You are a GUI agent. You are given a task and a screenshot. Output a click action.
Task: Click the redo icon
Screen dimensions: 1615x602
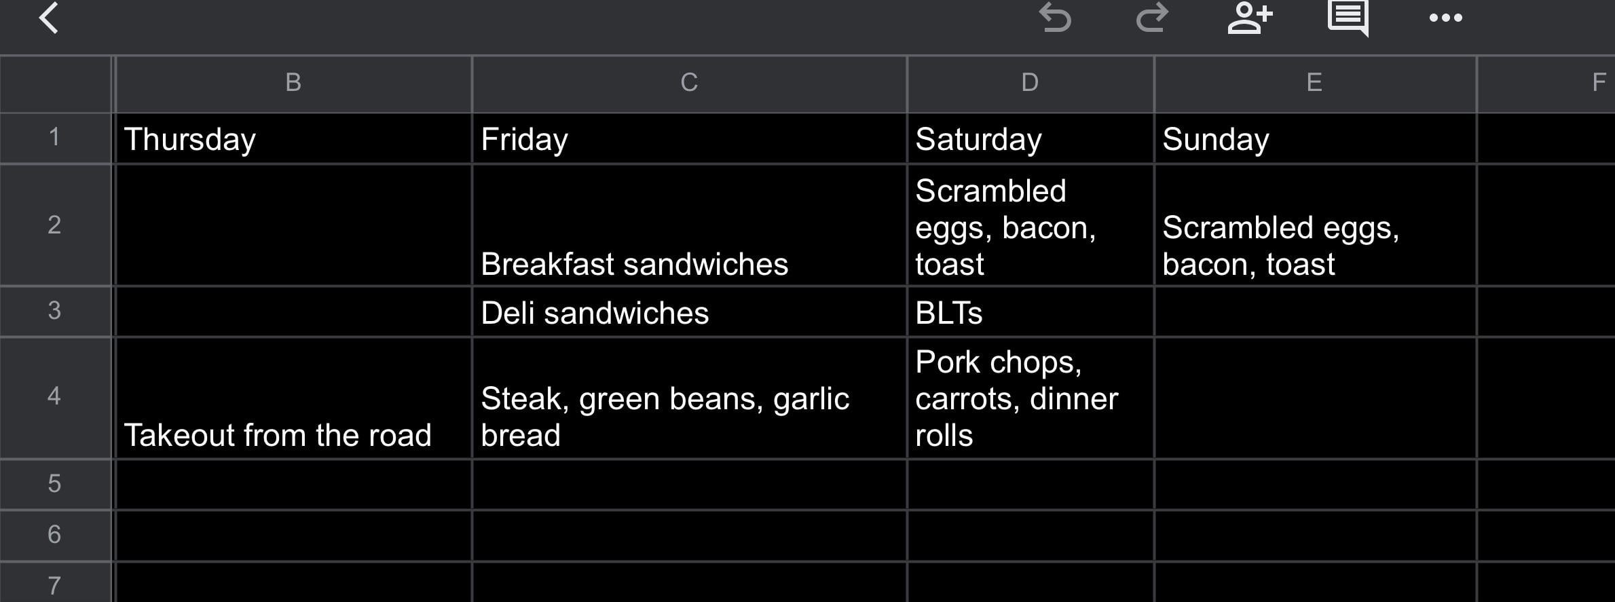(x=1152, y=18)
